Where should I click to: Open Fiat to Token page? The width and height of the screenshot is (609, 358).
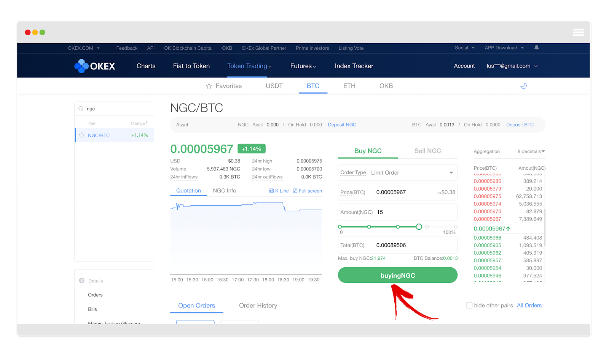(191, 66)
